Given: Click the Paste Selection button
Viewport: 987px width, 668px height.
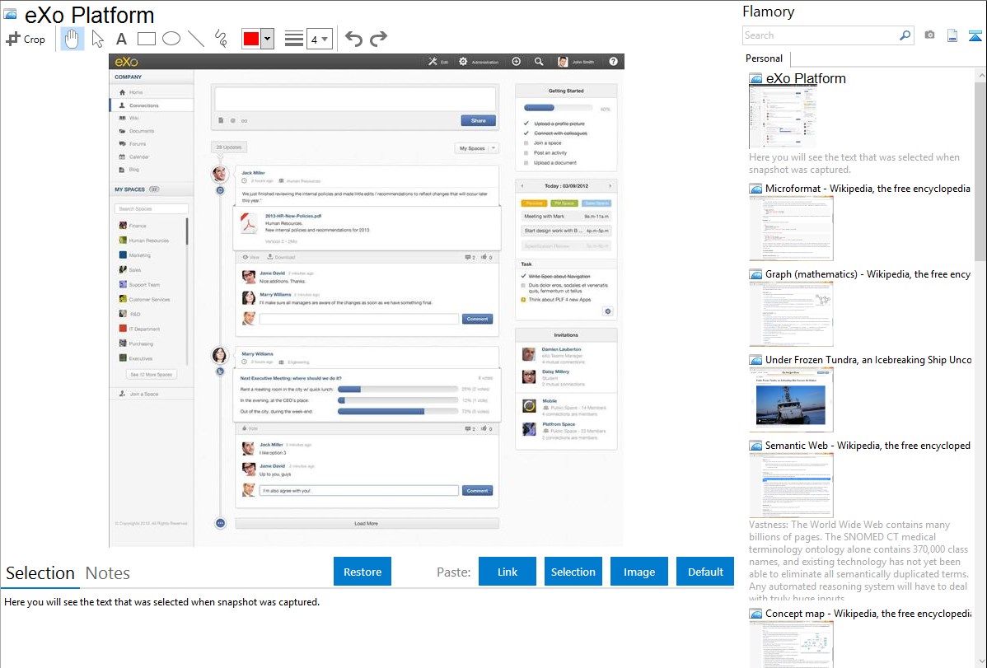Looking at the screenshot, I should click(x=573, y=572).
